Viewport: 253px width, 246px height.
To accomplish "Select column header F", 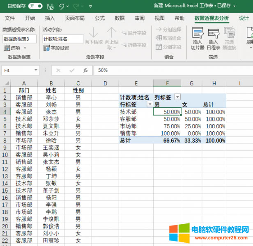I will (167, 83).
